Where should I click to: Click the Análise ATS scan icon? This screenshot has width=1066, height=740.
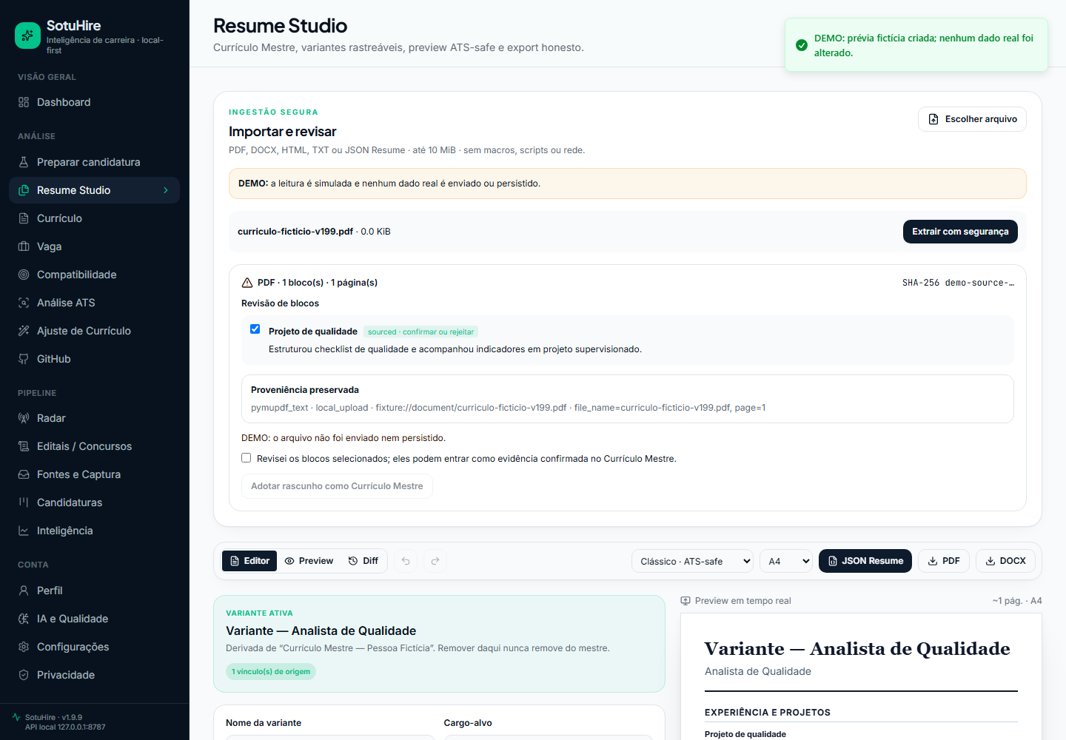(24, 303)
